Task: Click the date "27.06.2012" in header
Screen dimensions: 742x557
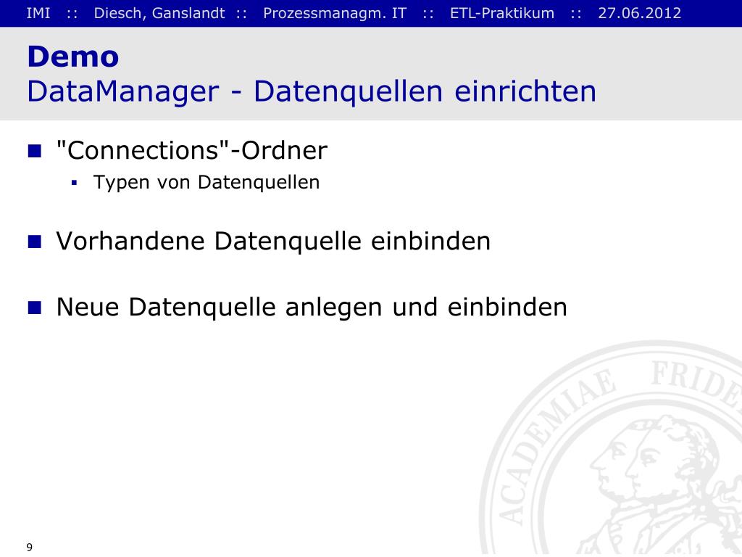Action: click(639, 13)
